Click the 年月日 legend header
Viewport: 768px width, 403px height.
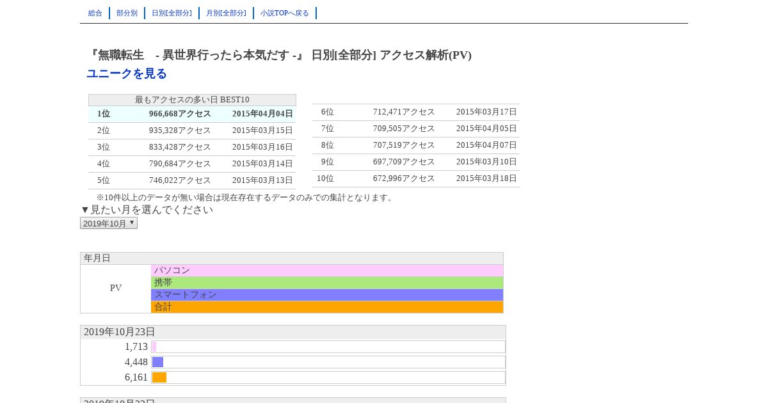point(292,258)
